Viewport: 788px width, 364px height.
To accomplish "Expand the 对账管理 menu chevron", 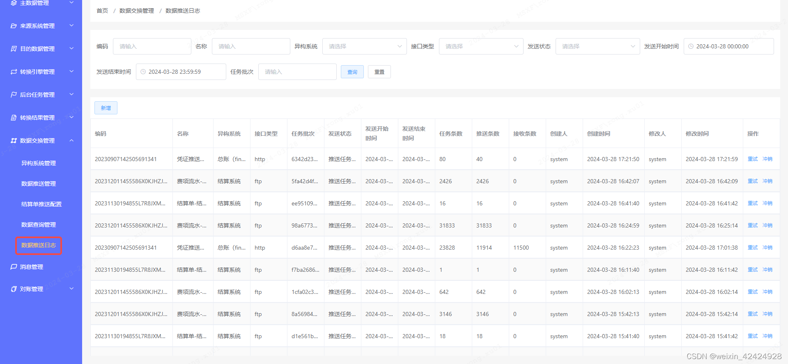I will pos(71,289).
